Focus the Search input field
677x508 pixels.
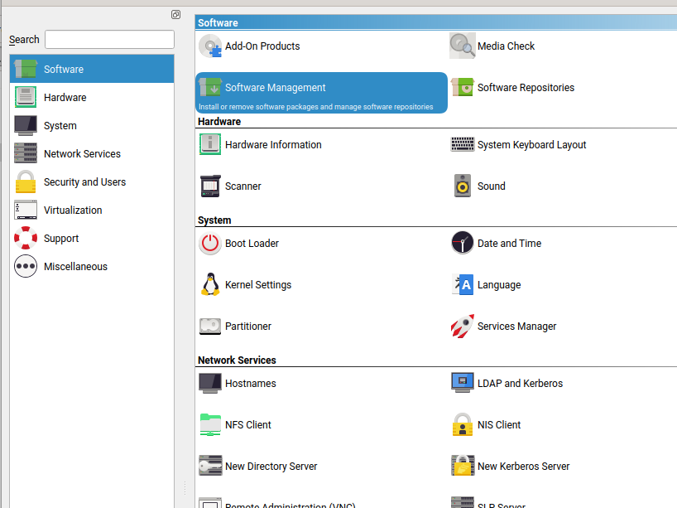tap(110, 39)
